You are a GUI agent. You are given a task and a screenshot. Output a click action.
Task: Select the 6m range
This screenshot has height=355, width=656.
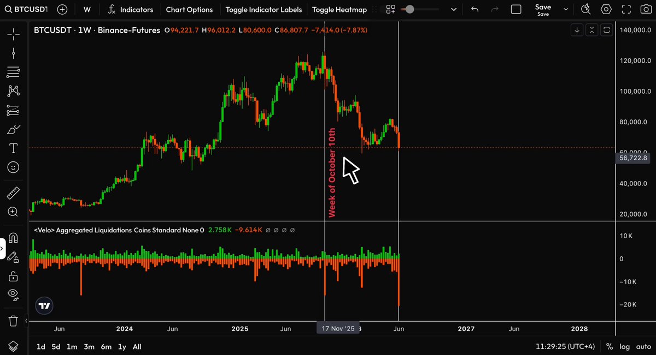point(106,347)
